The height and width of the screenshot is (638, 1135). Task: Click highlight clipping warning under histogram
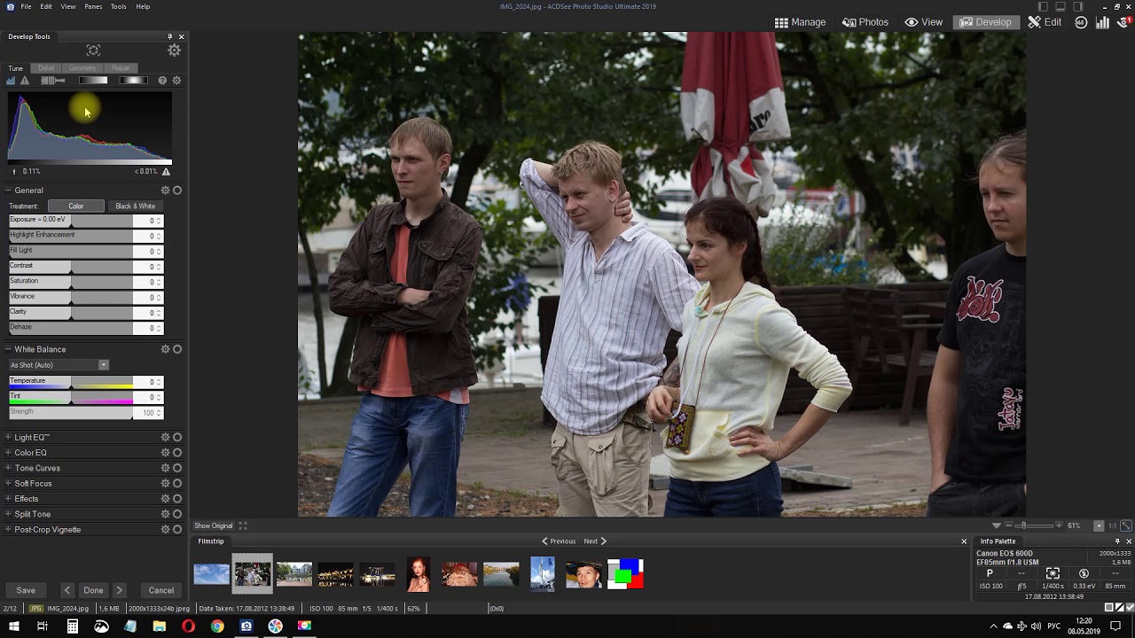[166, 171]
